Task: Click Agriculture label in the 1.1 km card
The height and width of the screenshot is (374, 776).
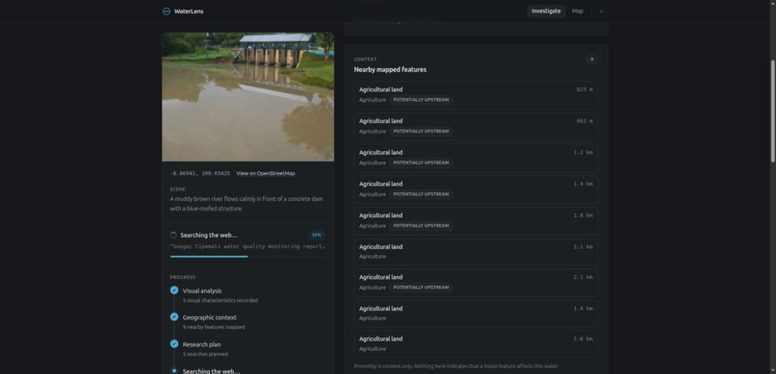Action: click(x=373, y=257)
